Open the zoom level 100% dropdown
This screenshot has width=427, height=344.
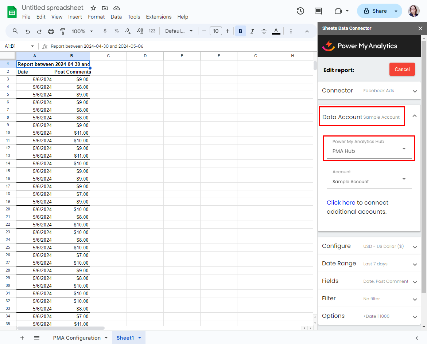(x=82, y=31)
